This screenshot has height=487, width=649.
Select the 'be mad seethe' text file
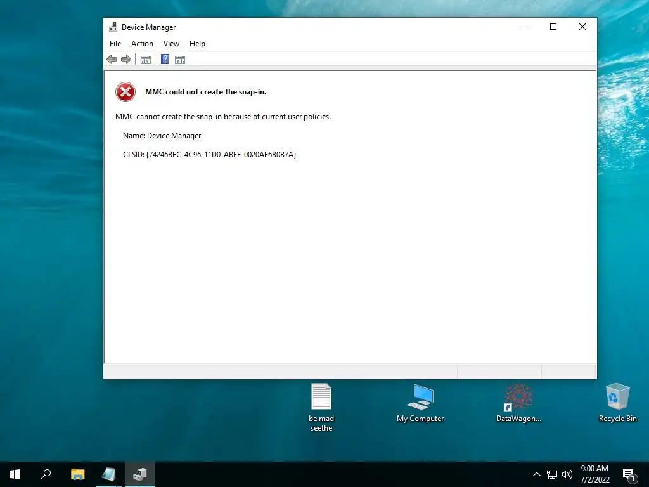pyautogui.click(x=321, y=408)
